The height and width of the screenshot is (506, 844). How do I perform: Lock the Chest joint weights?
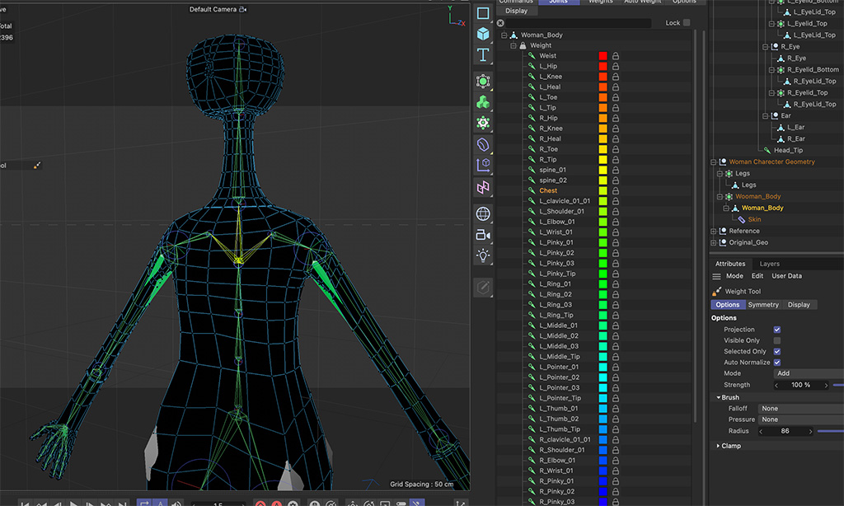point(615,190)
